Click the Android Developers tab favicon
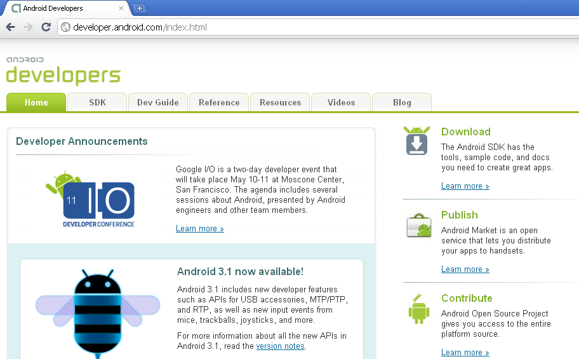This screenshot has height=359, width=579. 16,8
